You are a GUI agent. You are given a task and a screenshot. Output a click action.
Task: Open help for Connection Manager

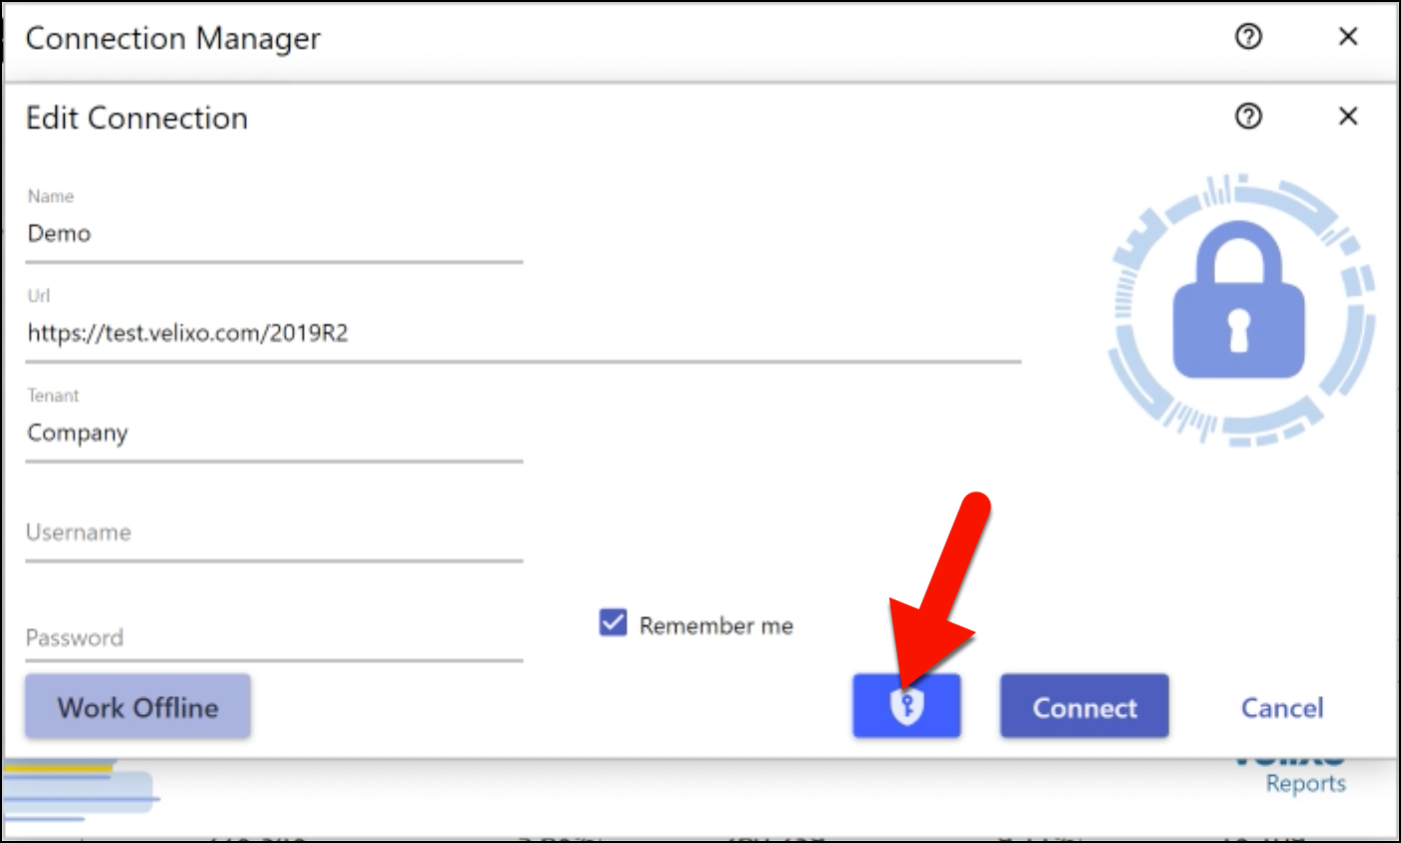[x=1248, y=37]
